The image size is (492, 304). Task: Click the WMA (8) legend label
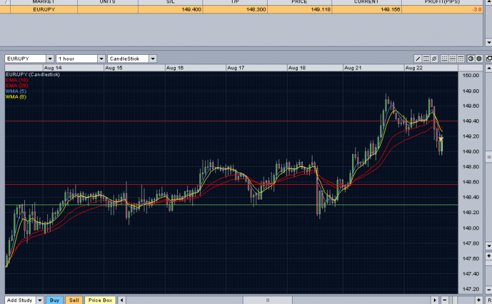coord(16,97)
